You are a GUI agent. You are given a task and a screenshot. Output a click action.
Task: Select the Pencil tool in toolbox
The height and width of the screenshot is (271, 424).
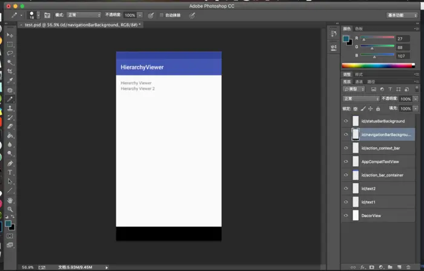10,99
